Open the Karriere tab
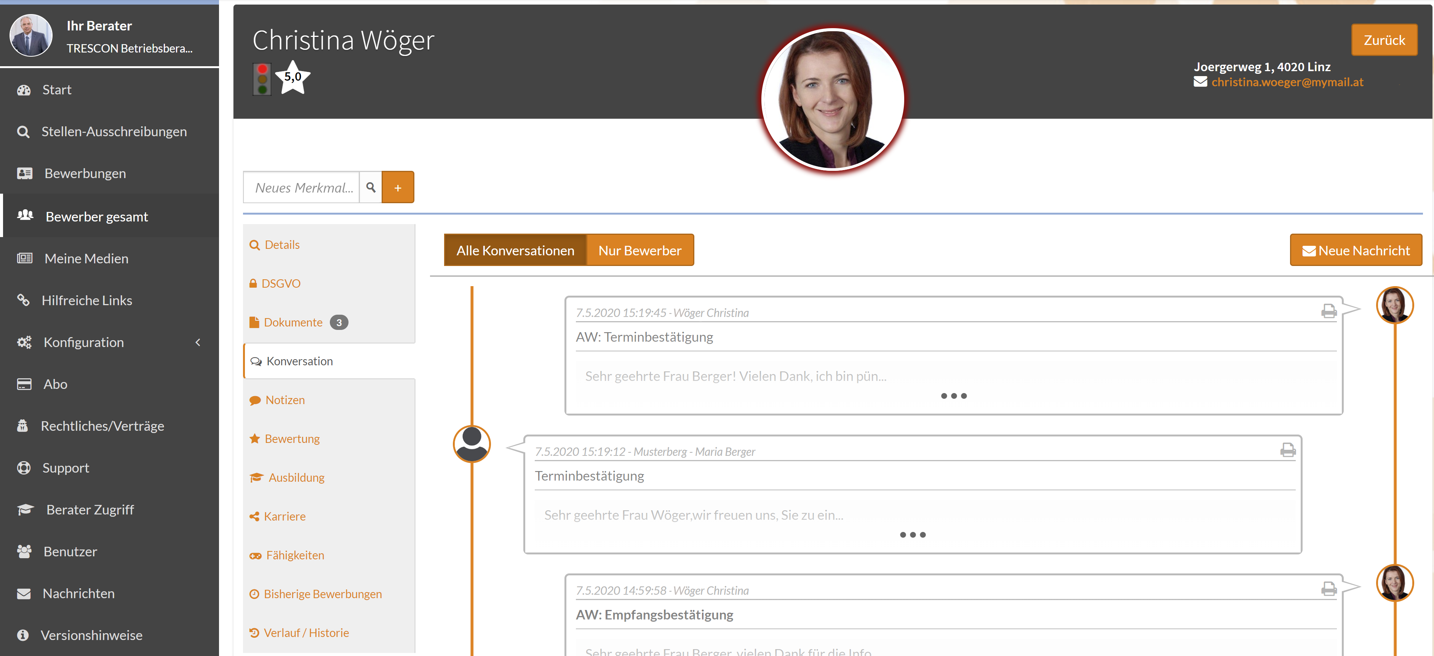The height and width of the screenshot is (656, 1434). click(329, 516)
